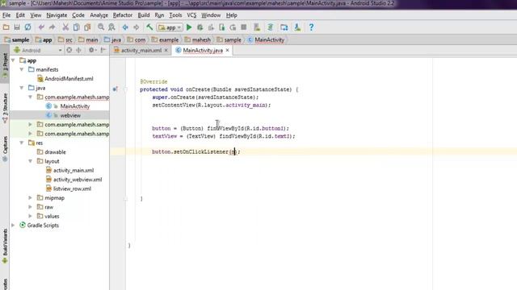Close the activity_main.xml tab
517x290 pixels.
166,50
